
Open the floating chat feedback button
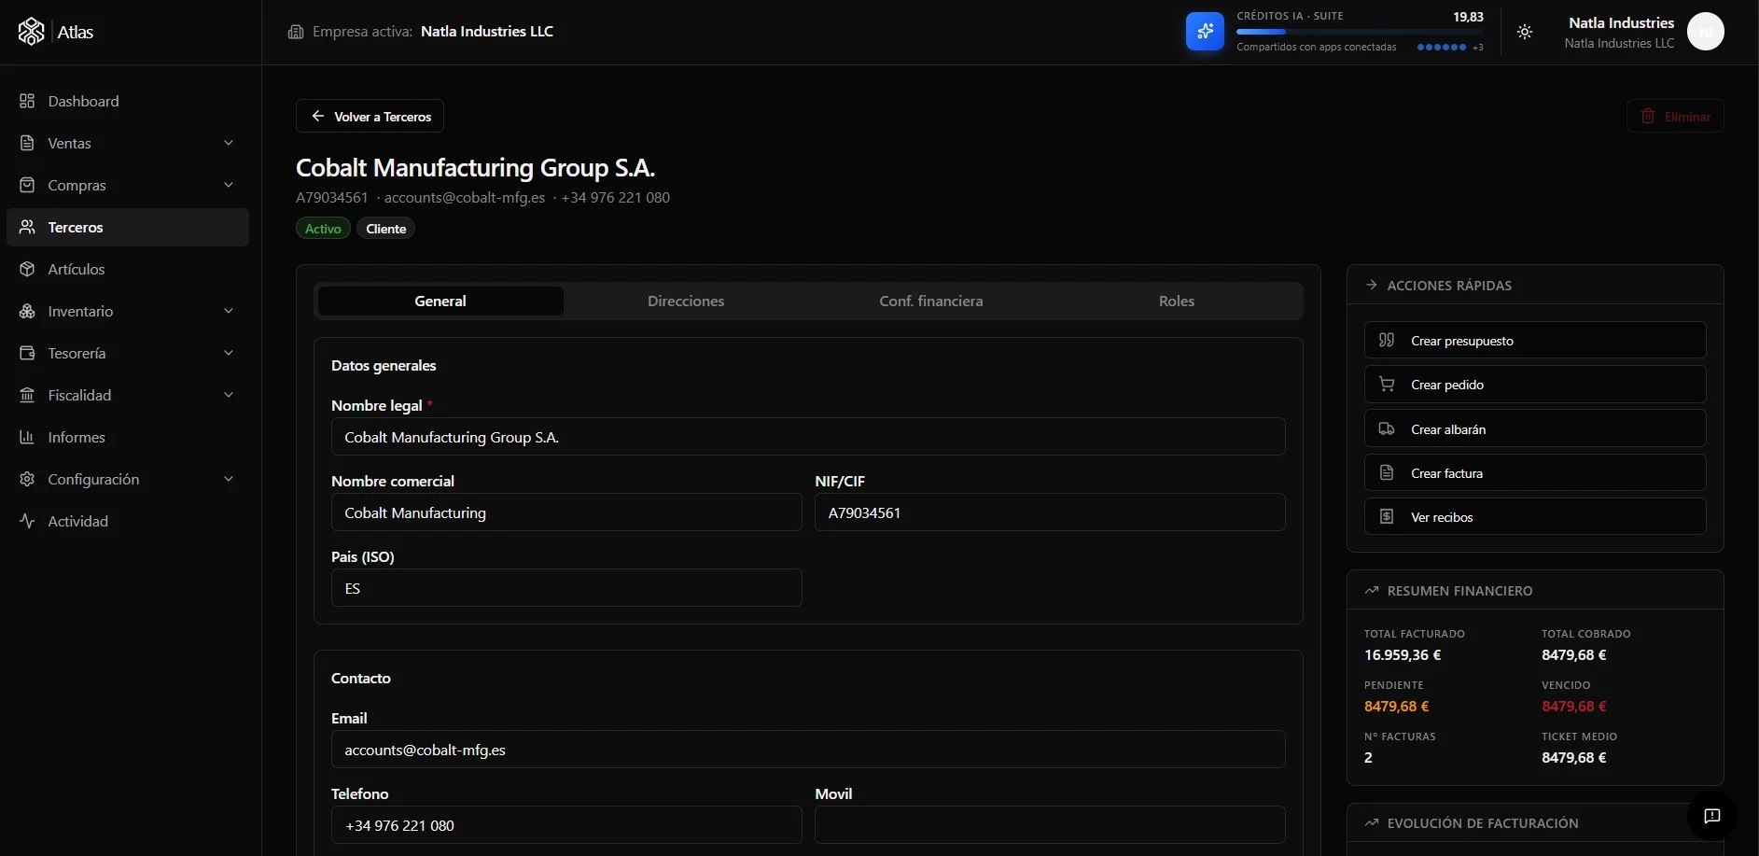pos(1712,816)
